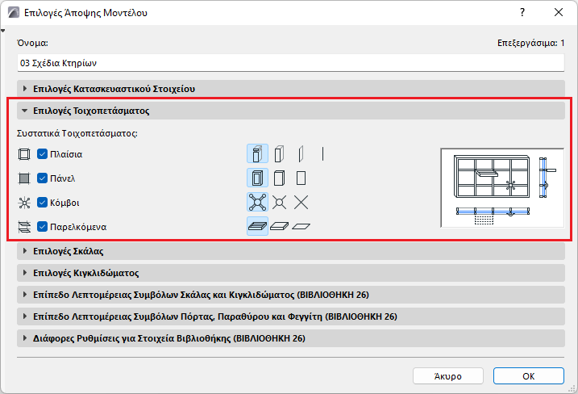Select full detail frame display icon
578x394 pixels.
pyautogui.click(x=257, y=153)
